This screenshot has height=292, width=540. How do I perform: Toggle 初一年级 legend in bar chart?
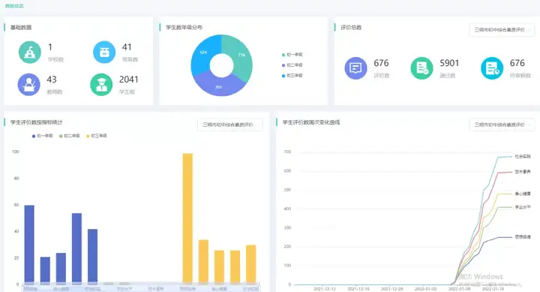click(x=42, y=136)
